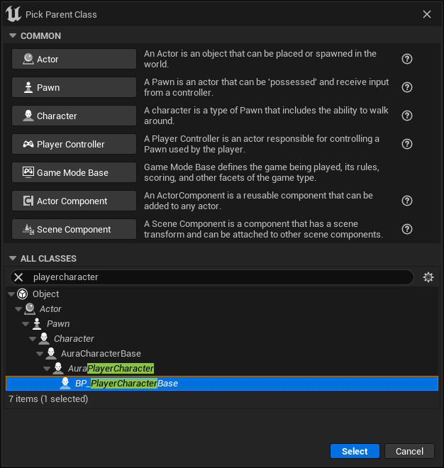The height and width of the screenshot is (468, 444).
Task: Click the help icon for Pawn class
Action: click(x=407, y=87)
